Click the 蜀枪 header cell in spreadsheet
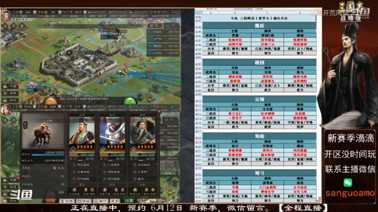Viewport: 378px width, 212px height. pyautogui.click(x=259, y=136)
